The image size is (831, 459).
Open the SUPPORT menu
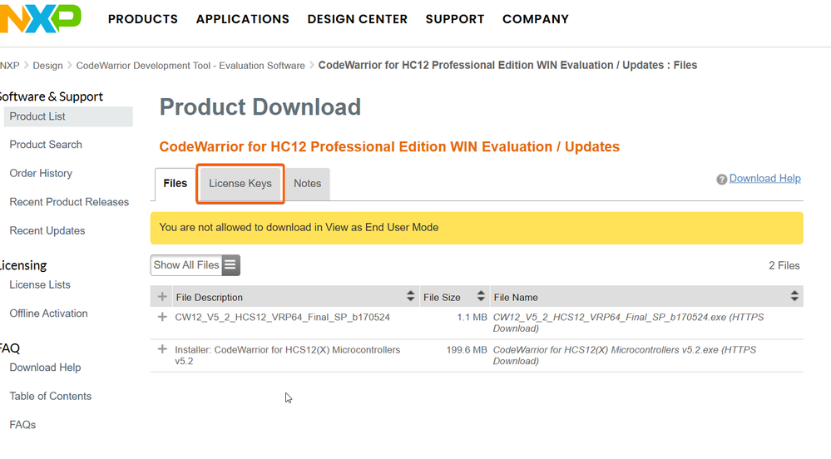[x=455, y=19]
